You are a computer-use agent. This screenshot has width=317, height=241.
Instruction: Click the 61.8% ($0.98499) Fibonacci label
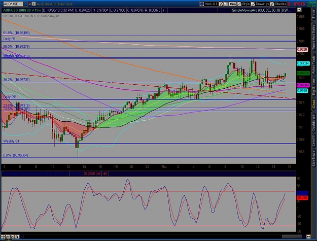[16, 33]
